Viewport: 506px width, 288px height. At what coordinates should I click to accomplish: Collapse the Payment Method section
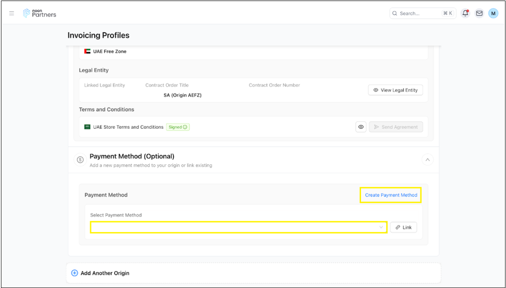(427, 160)
